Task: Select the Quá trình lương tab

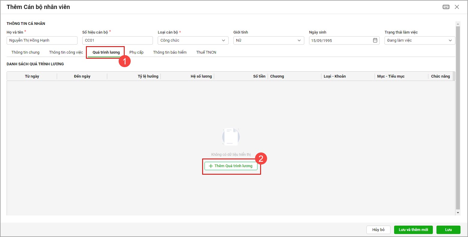Action: (106, 52)
